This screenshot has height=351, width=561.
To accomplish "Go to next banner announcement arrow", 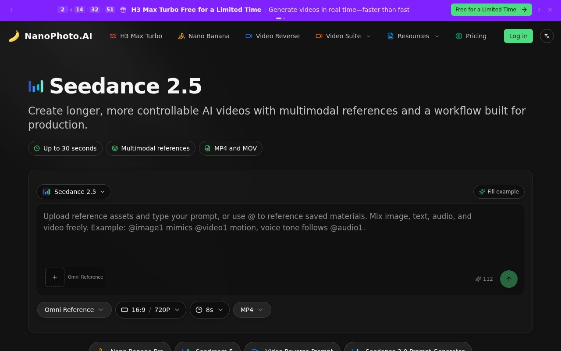I will coord(539,10).
